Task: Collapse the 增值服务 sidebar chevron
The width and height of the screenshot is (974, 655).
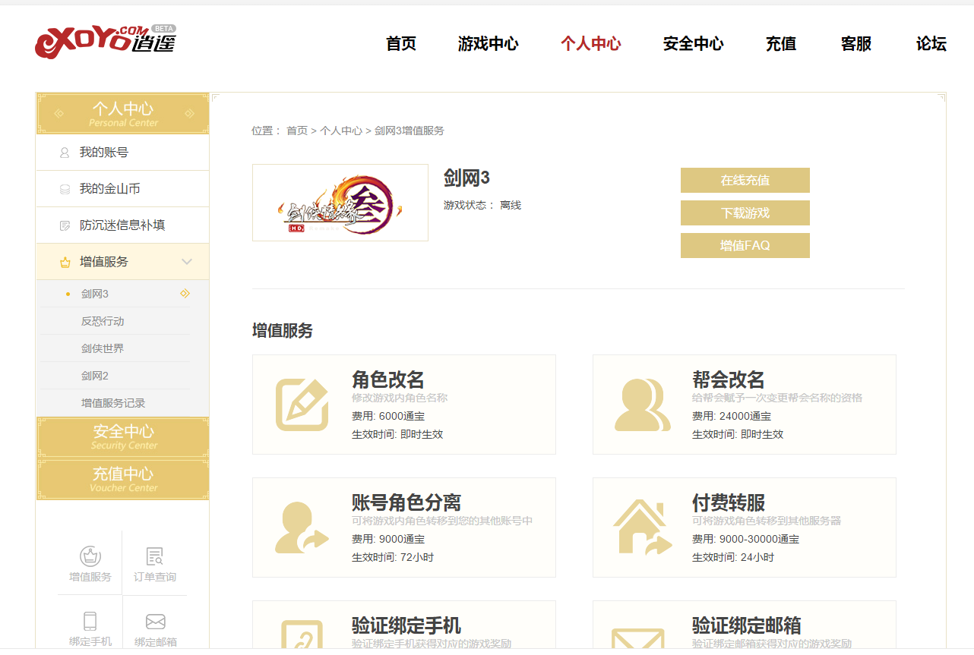Action: (187, 262)
